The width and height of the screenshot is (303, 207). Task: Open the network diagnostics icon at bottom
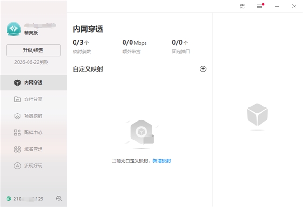pos(59,199)
